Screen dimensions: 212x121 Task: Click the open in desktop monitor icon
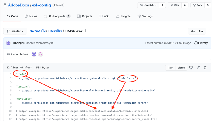[191, 68]
